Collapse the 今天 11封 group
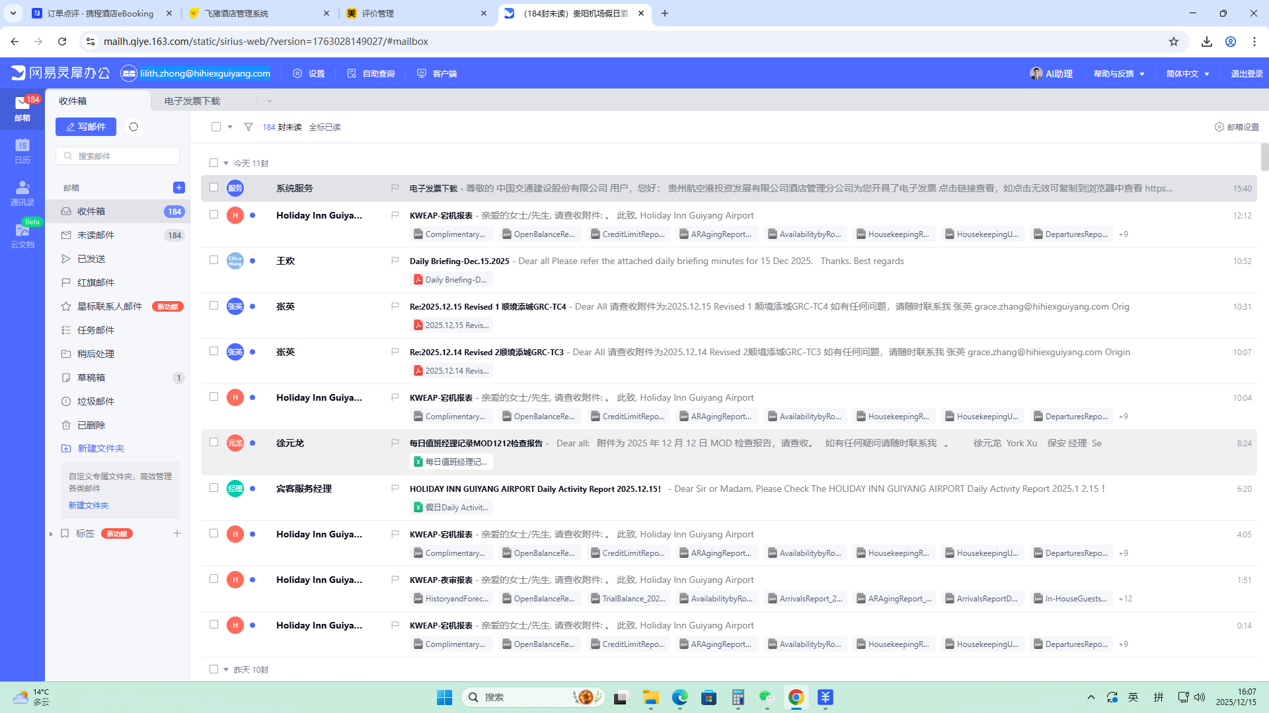This screenshot has height=713, width=1269. pos(226,163)
